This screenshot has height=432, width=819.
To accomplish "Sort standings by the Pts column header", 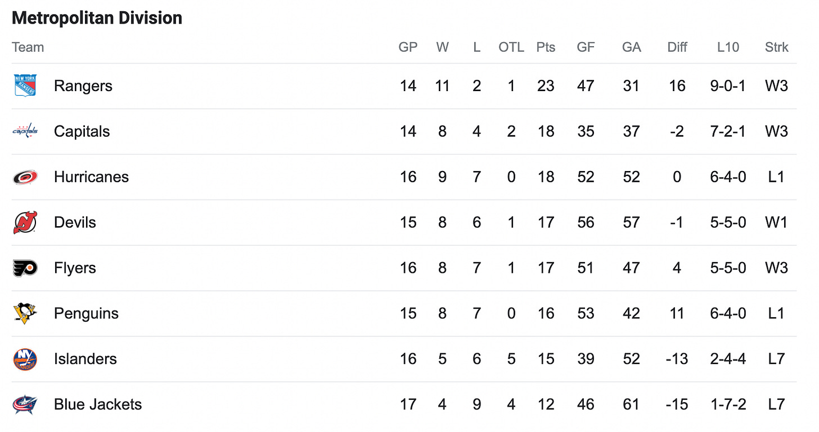I will (x=546, y=47).
